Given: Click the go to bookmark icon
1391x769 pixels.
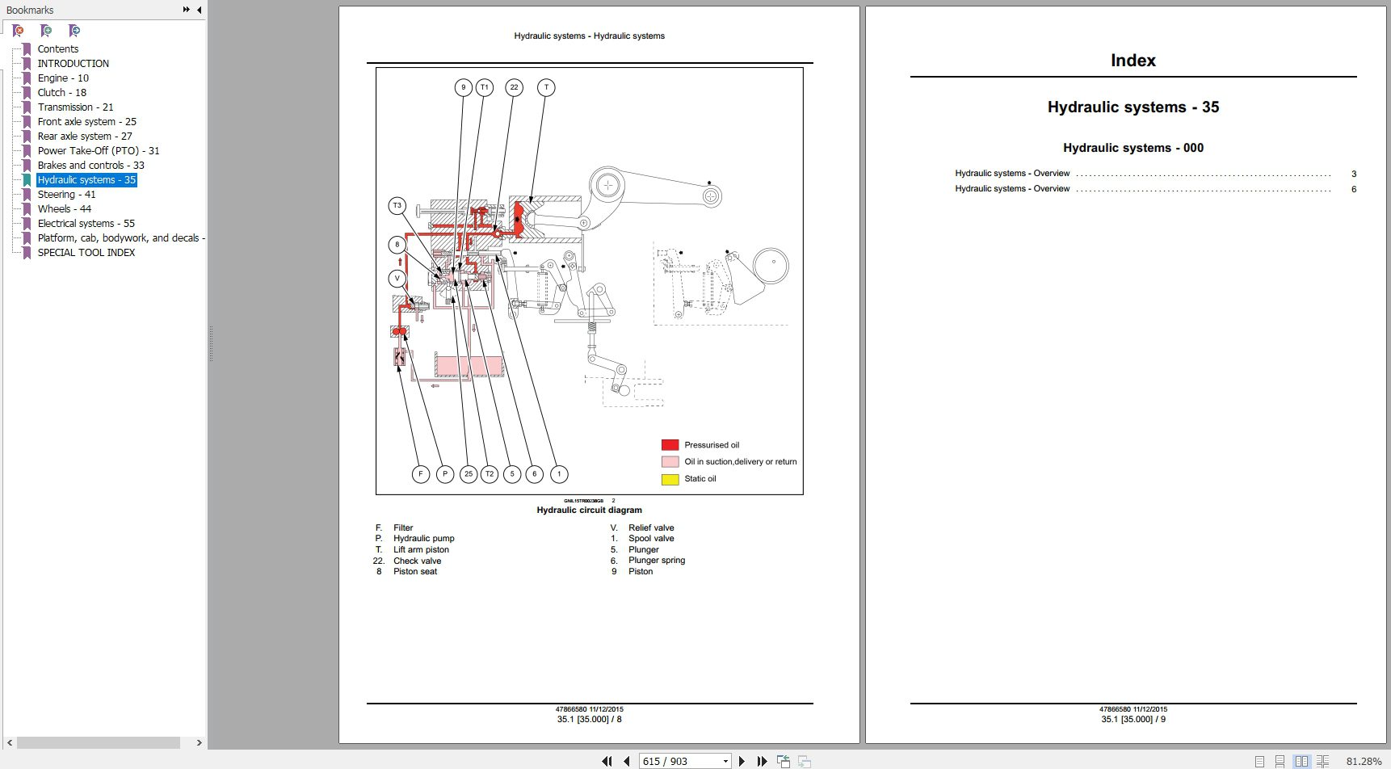Looking at the screenshot, I should pos(74,31).
